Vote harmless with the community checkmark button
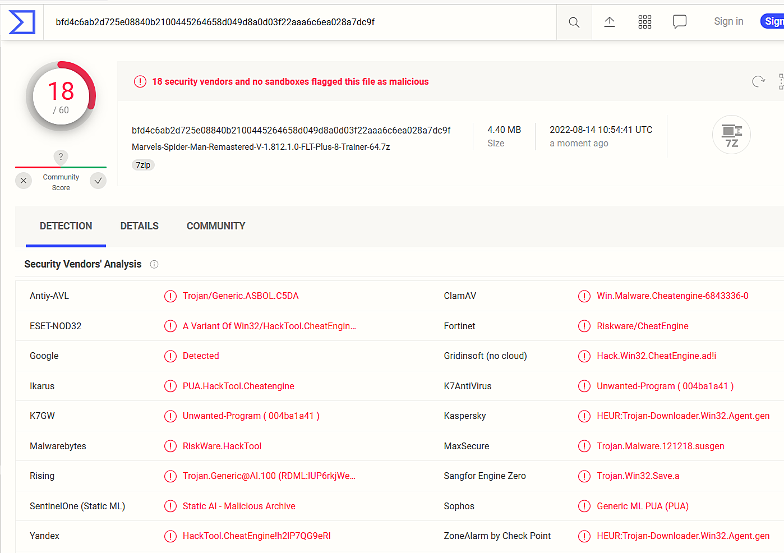Image resolution: width=784 pixels, height=553 pixels. point(98,181)
